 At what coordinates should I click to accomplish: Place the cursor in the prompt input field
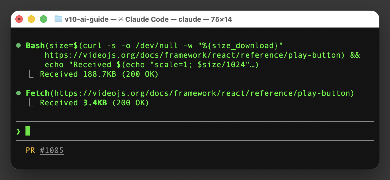pyautogui.click(x=28, y=130)
